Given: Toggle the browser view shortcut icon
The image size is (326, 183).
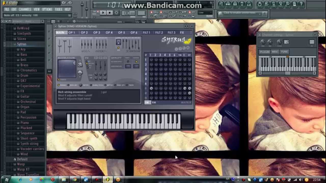Looking at the screenshot, I should [x=242, y=4].
